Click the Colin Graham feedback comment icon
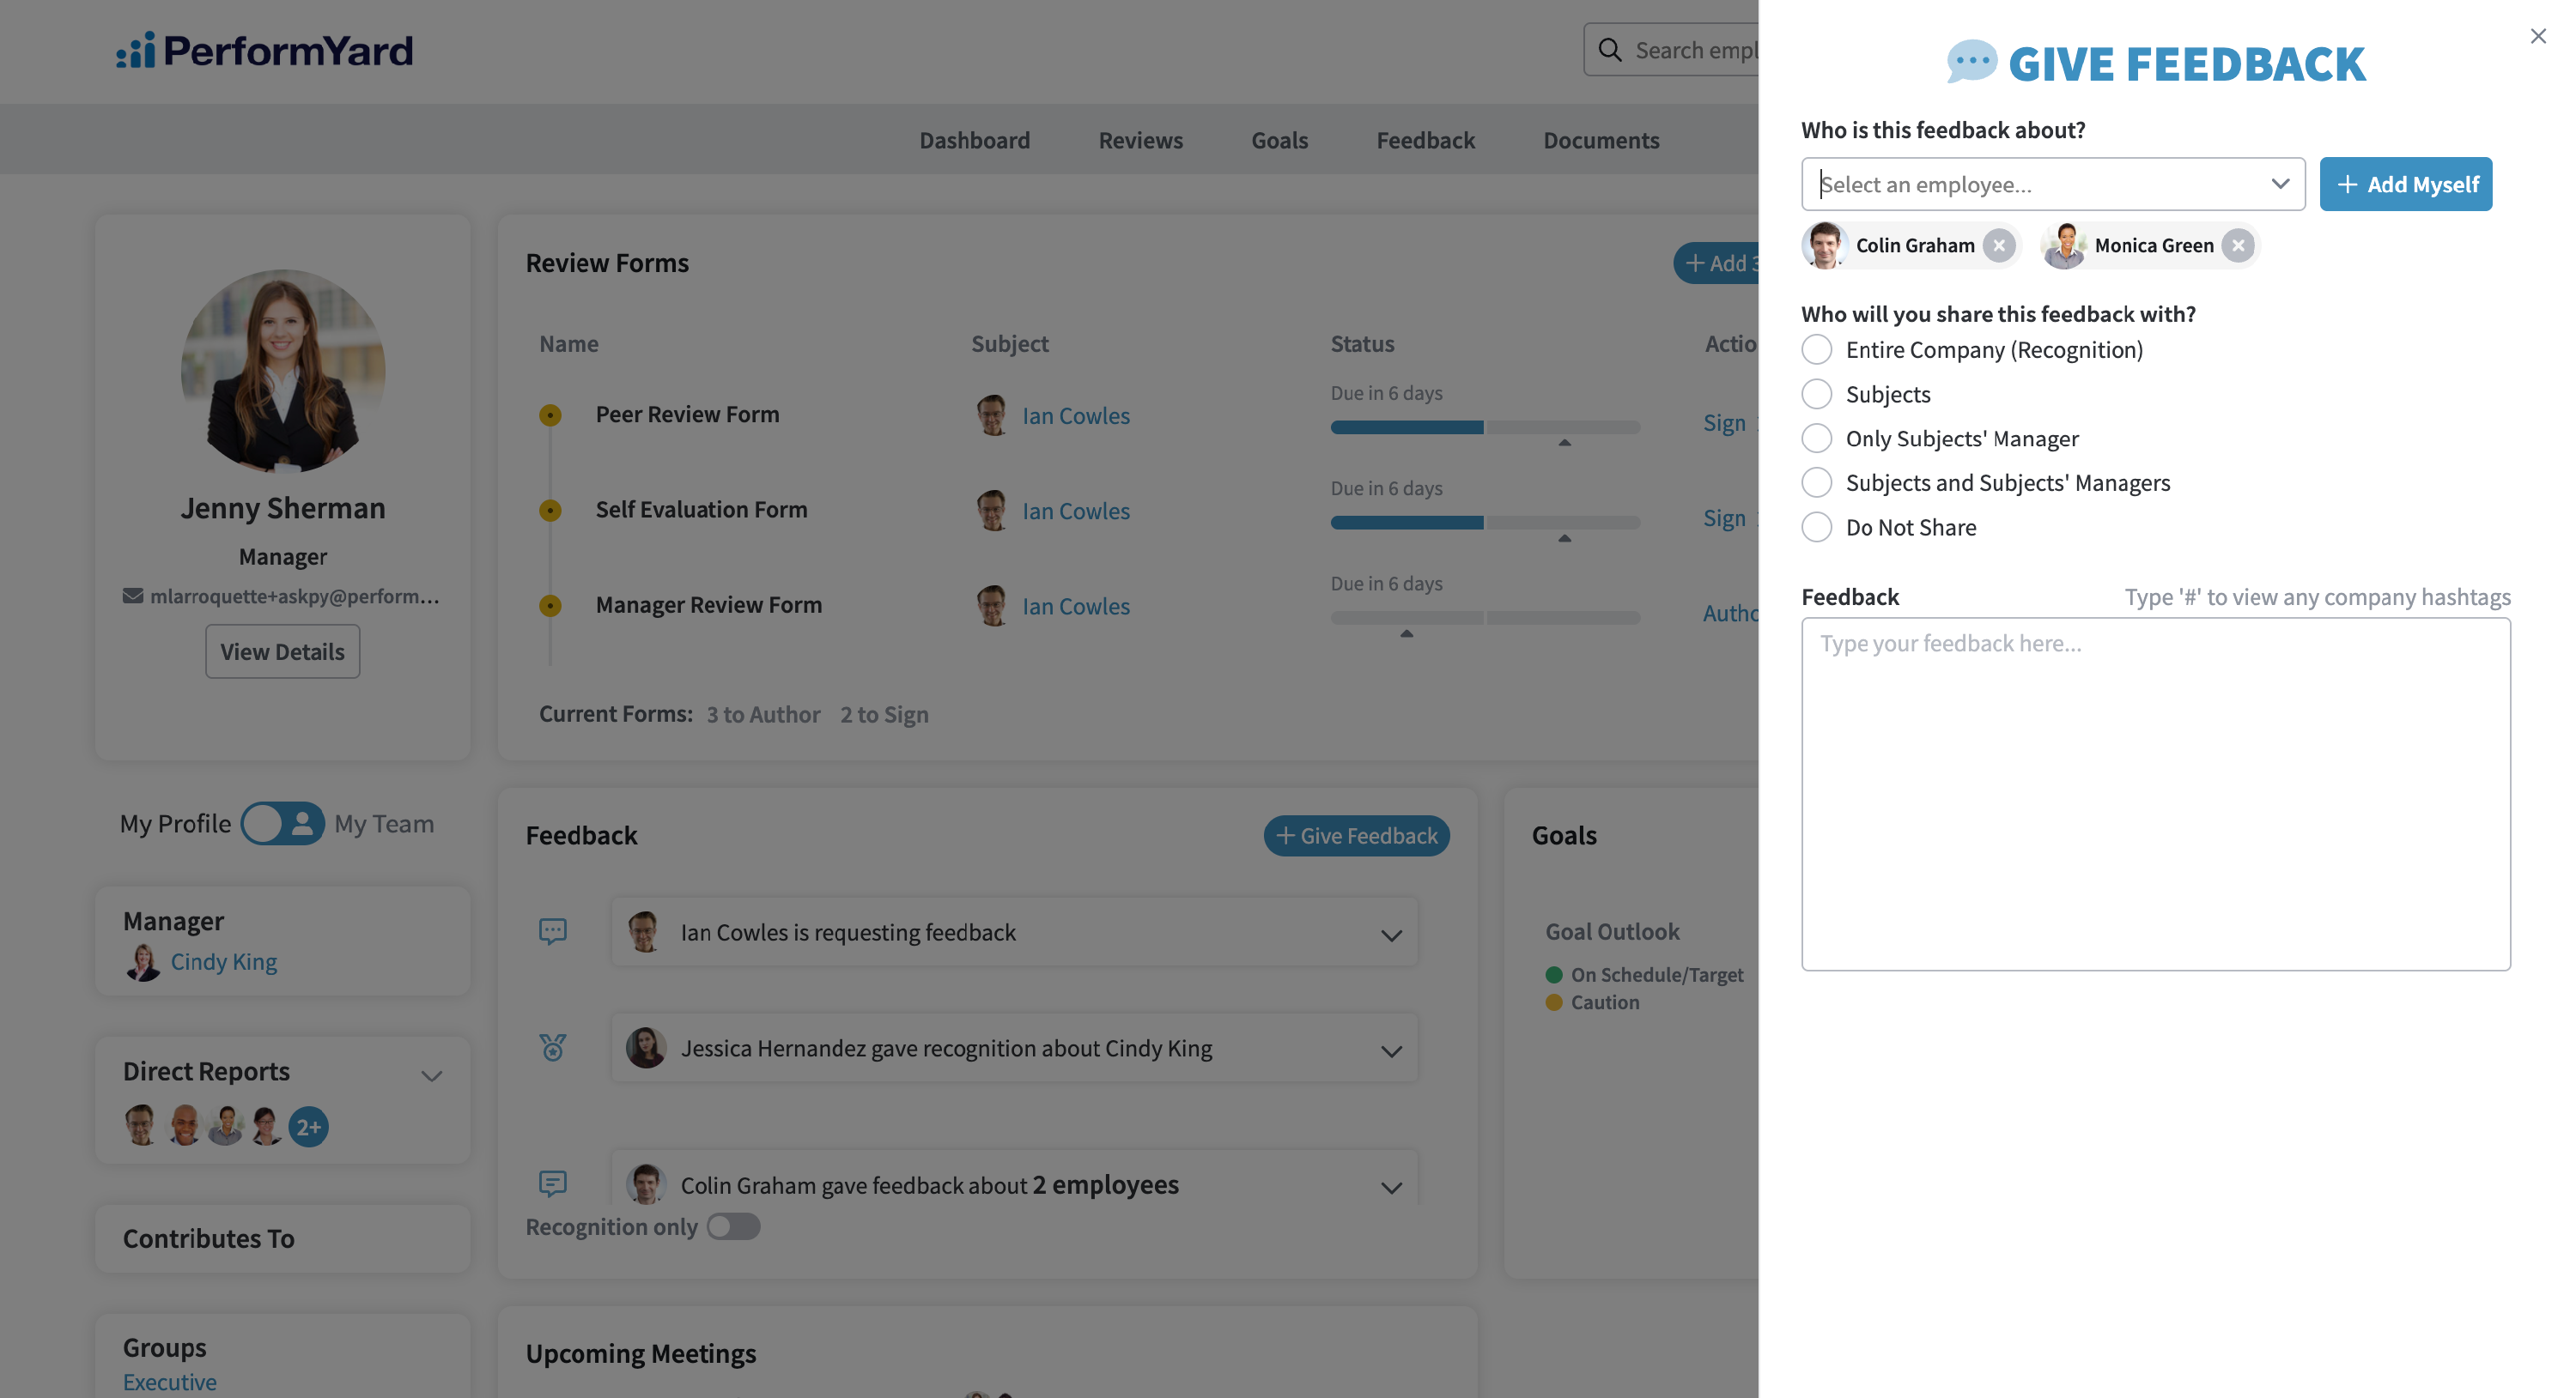Screen dimensions: 2576x1398 552,1184
